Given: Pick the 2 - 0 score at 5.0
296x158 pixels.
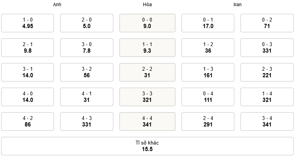Looking at the screenshot, I should click(87, 23).
